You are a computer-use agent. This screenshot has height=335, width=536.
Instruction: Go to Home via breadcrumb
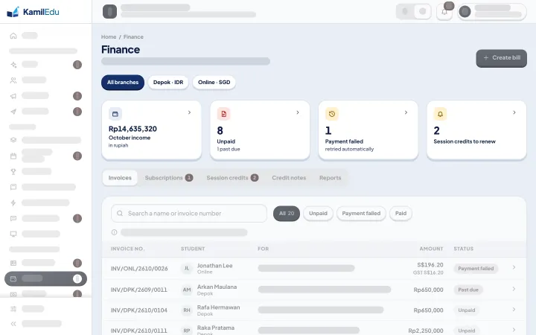(x=109, y=37)
